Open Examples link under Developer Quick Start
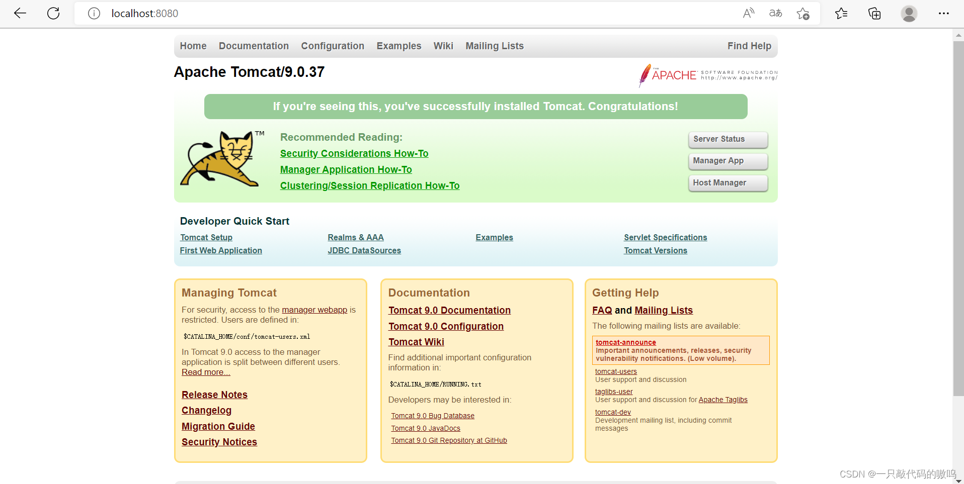This screenshot has width=964, height=484. click(x=494, y=238)
